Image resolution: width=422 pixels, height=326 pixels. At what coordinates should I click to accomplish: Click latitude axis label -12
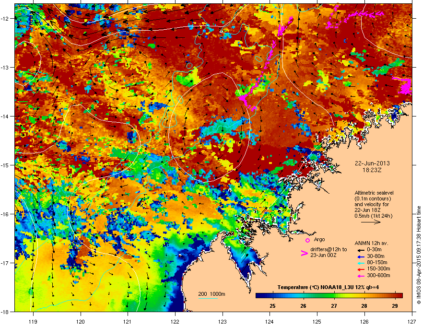click(x=5, y=19)
